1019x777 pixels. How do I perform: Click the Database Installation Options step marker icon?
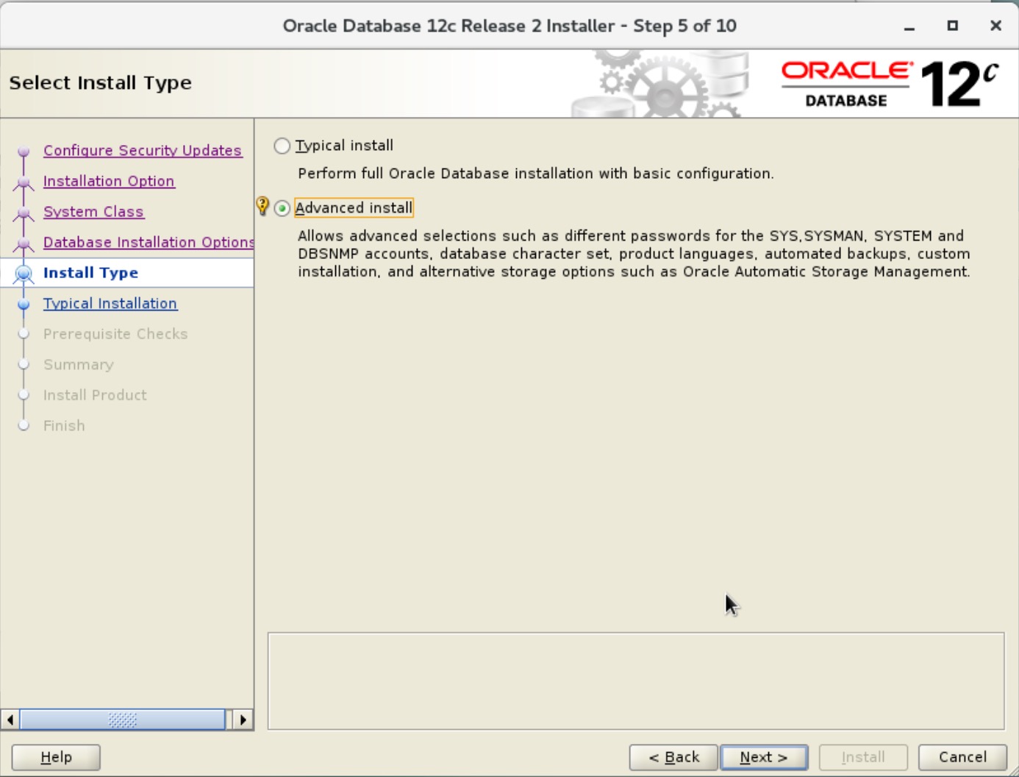tap(24, 244)
